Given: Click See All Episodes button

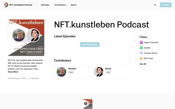Looking at the screenshot, I should point(90,44).
